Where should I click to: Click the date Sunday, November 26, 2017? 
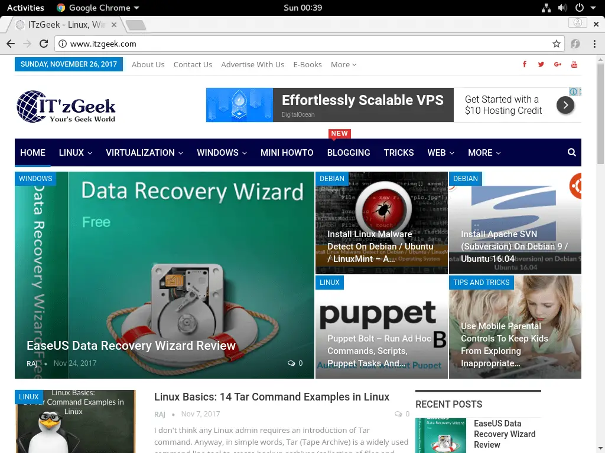pos(69,64)
